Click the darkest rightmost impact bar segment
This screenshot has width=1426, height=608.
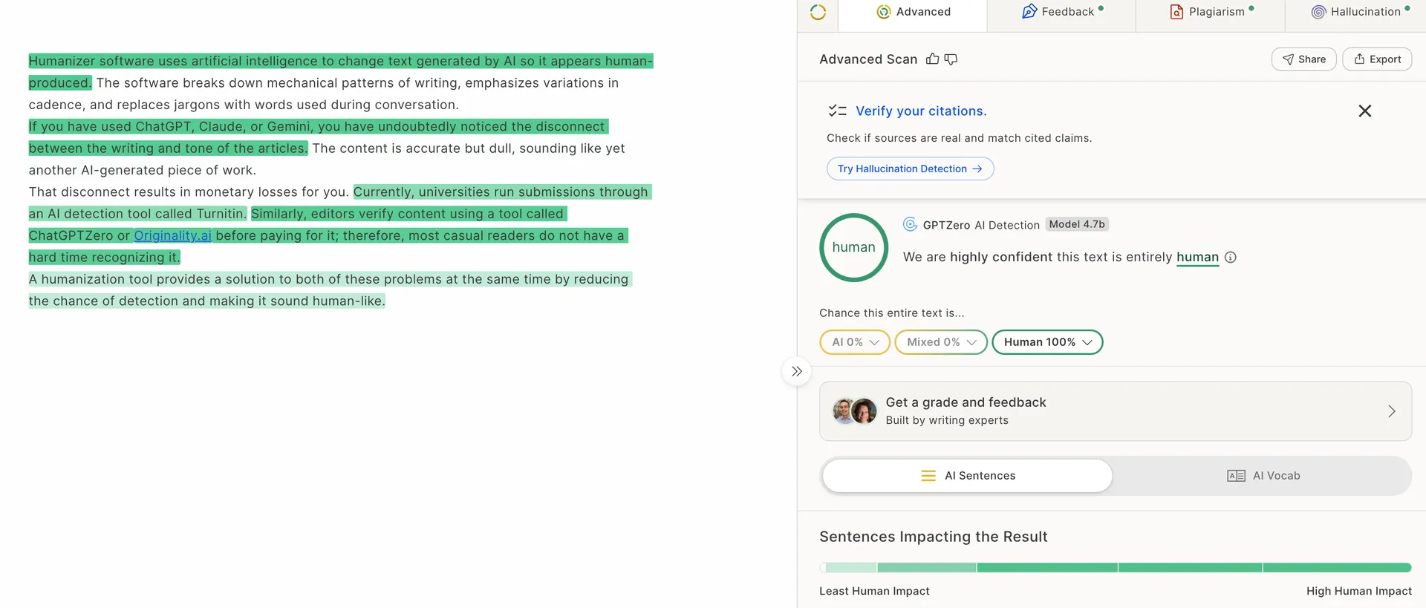(x=1337, y=567)
